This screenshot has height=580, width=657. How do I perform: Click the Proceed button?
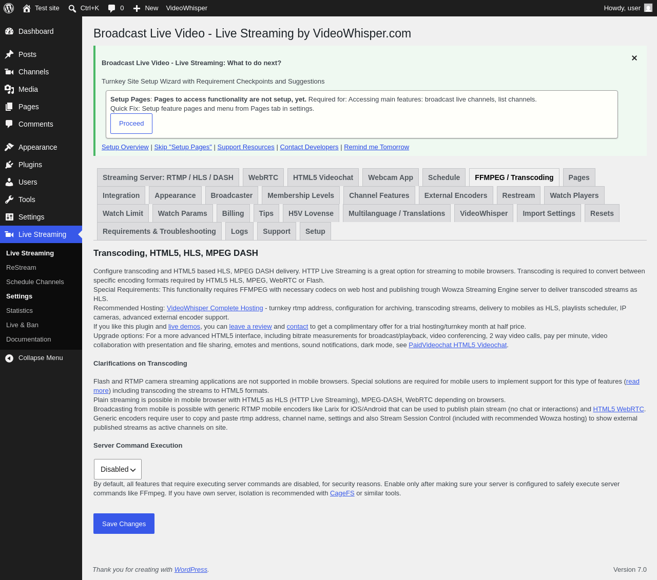point(131,124)
